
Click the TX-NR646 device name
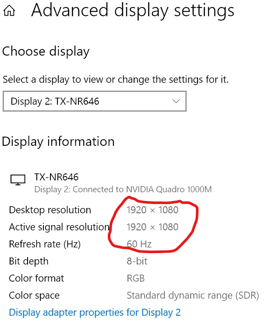(x=56, y=177)
